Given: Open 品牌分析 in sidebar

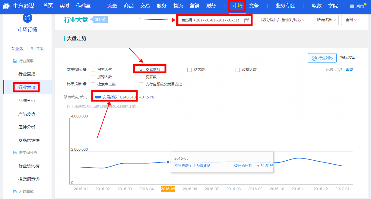Looking at the screenshot, I should click(27, 101).
